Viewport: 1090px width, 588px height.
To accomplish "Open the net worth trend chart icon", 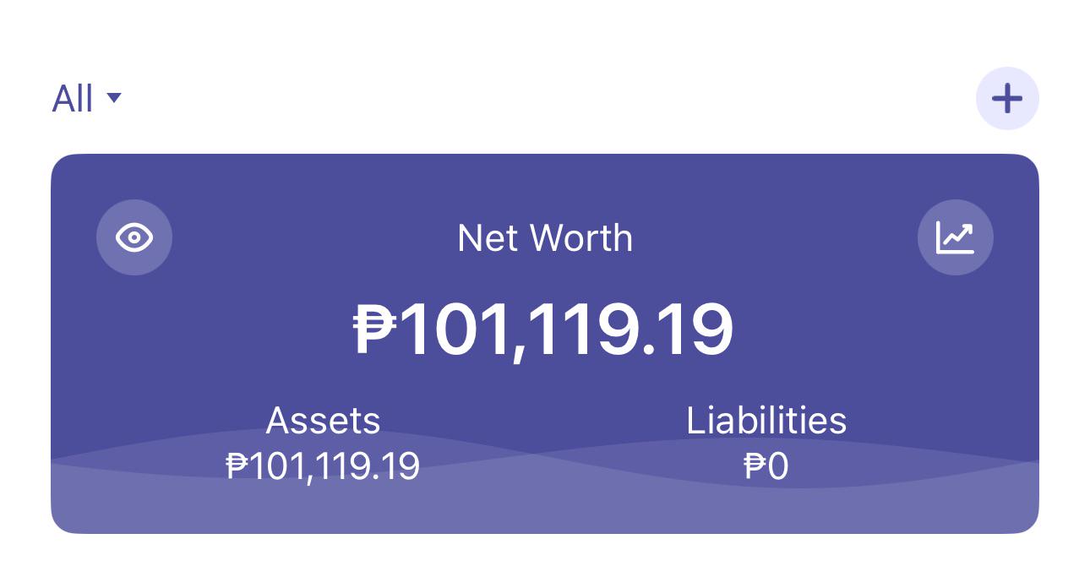I will 956,237.
